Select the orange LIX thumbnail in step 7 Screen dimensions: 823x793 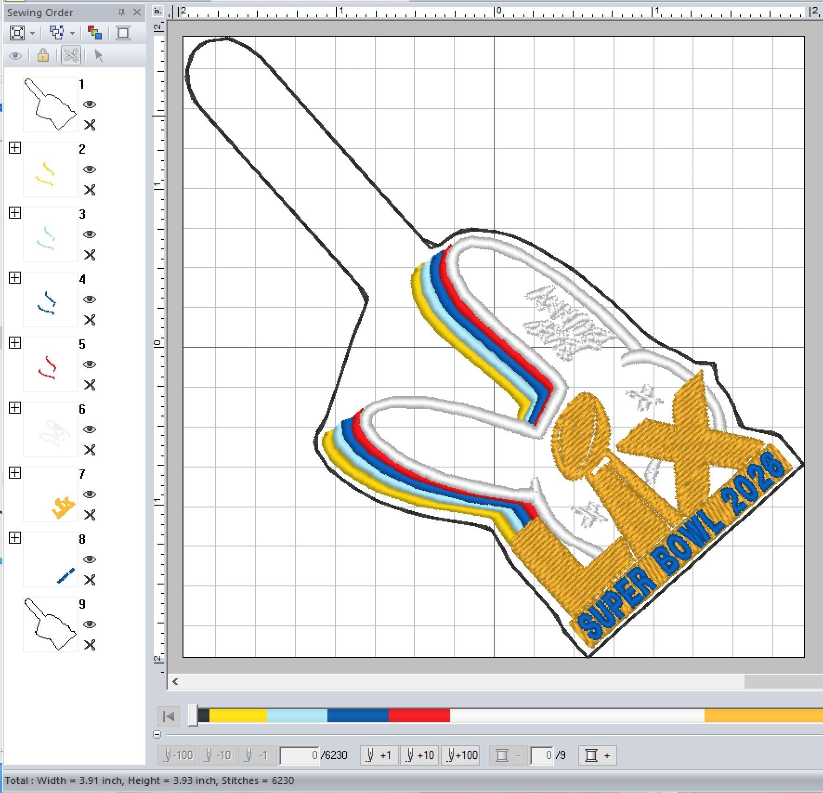click(51, 494)
